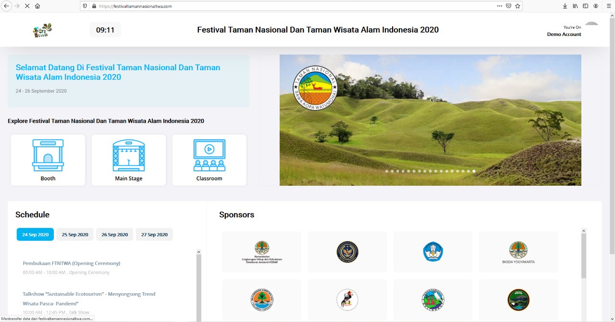The height and width of the screenshot is (322, 615).
Task: Open the Firefox hamburger menu
Action: (608, 6)
